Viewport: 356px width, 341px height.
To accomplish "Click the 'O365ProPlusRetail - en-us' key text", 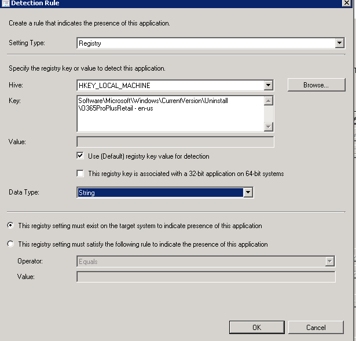I will click(x=116, y=108).
